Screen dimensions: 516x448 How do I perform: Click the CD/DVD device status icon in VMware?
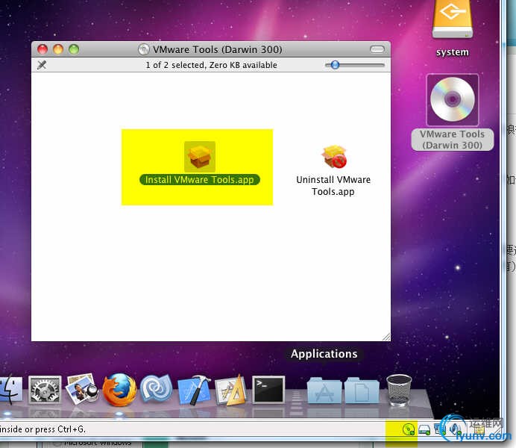tap(409, 429)
